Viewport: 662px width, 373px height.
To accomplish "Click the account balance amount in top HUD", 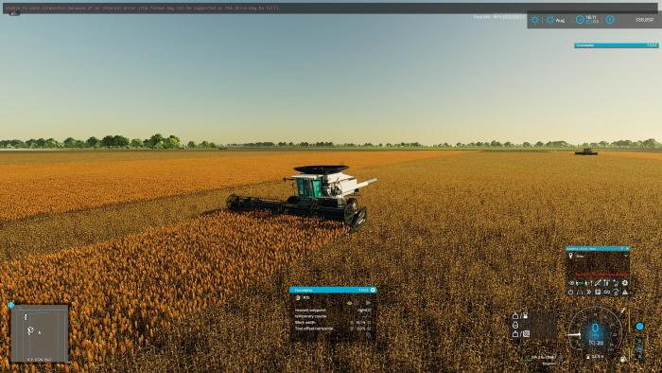I will click(x=644, y=20).
